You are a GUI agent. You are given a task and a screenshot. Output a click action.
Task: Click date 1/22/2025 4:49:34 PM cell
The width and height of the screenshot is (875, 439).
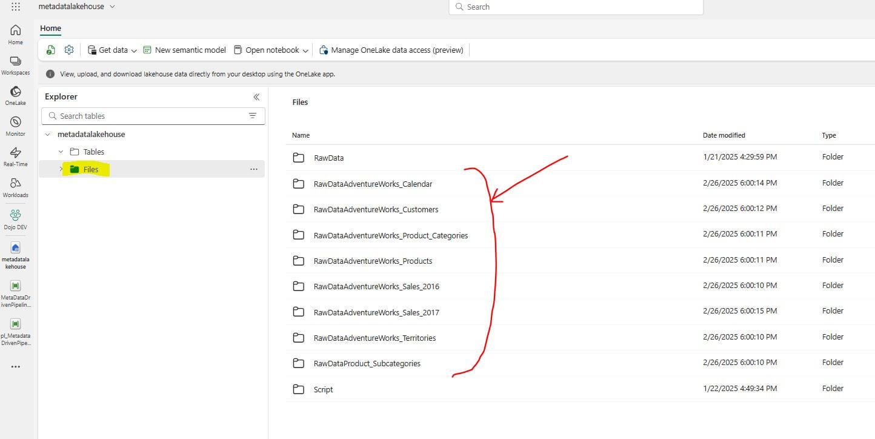(x=740, y=389)
